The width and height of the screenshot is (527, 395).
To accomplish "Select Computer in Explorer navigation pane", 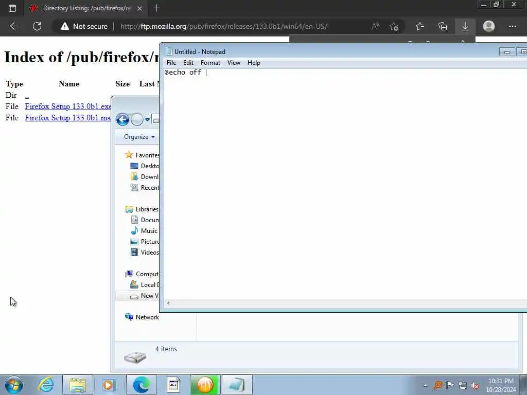I will click(x=142, y=274).
